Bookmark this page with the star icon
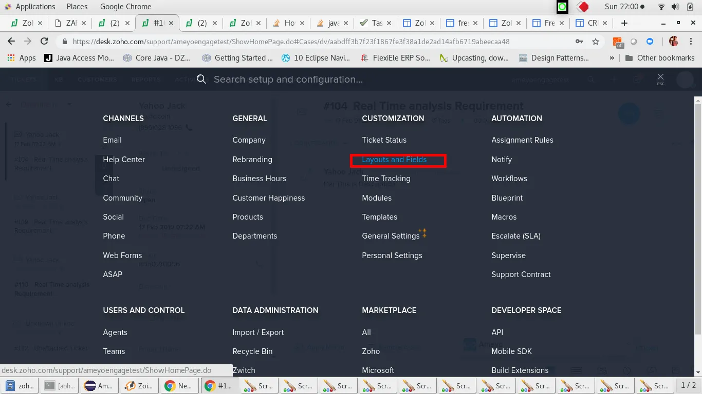The height and width of the screenshot is (394, 702). [596, 42]
